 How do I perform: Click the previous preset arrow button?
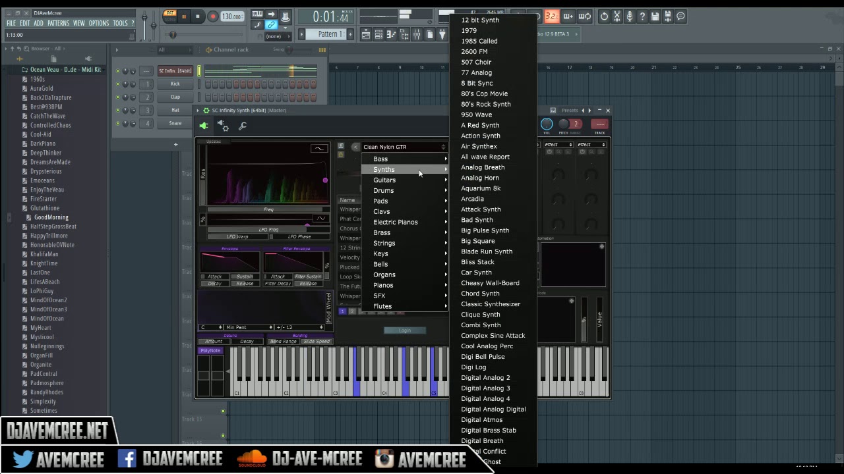(x=355, y=147)
